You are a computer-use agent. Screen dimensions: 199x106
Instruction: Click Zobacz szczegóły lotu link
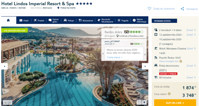coord(169,61)
